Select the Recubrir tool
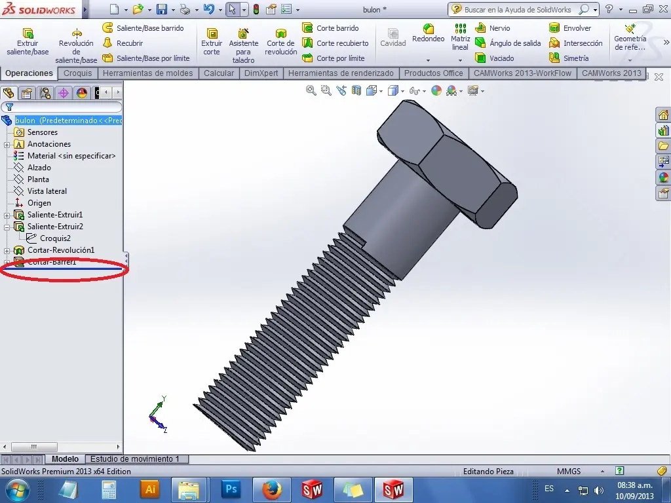The height and width of the screenshot is (503, 671). pyautogui.click(x=123, y=43)
